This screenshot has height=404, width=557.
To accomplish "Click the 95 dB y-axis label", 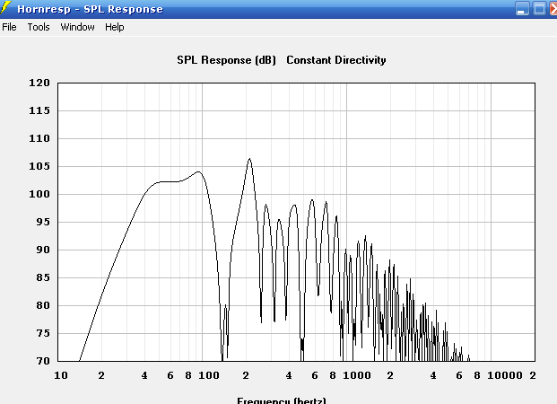I will (x=43, y=222).
